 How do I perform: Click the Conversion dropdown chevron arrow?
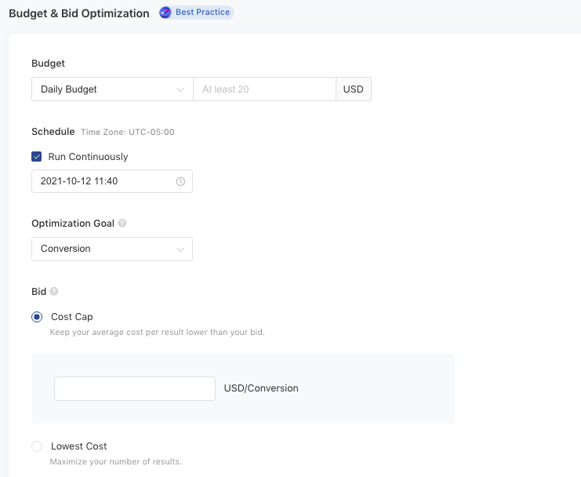180,249
